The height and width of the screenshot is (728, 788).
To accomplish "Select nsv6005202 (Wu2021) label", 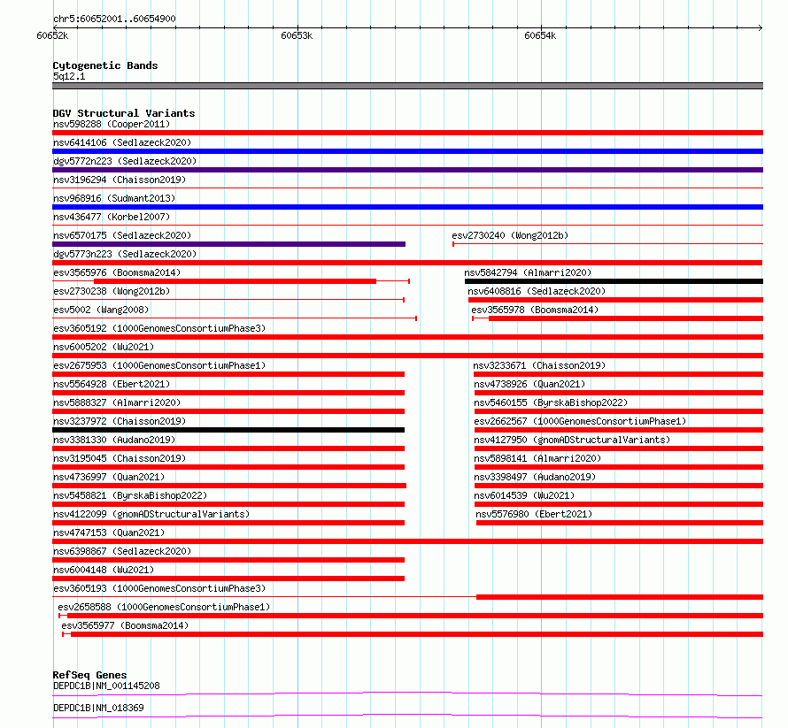I will pyautogui.click(x=104, y=347).
